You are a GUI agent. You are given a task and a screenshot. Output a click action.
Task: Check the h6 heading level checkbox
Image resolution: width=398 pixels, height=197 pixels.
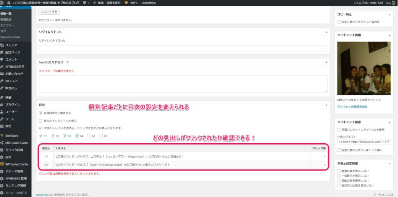101,136
